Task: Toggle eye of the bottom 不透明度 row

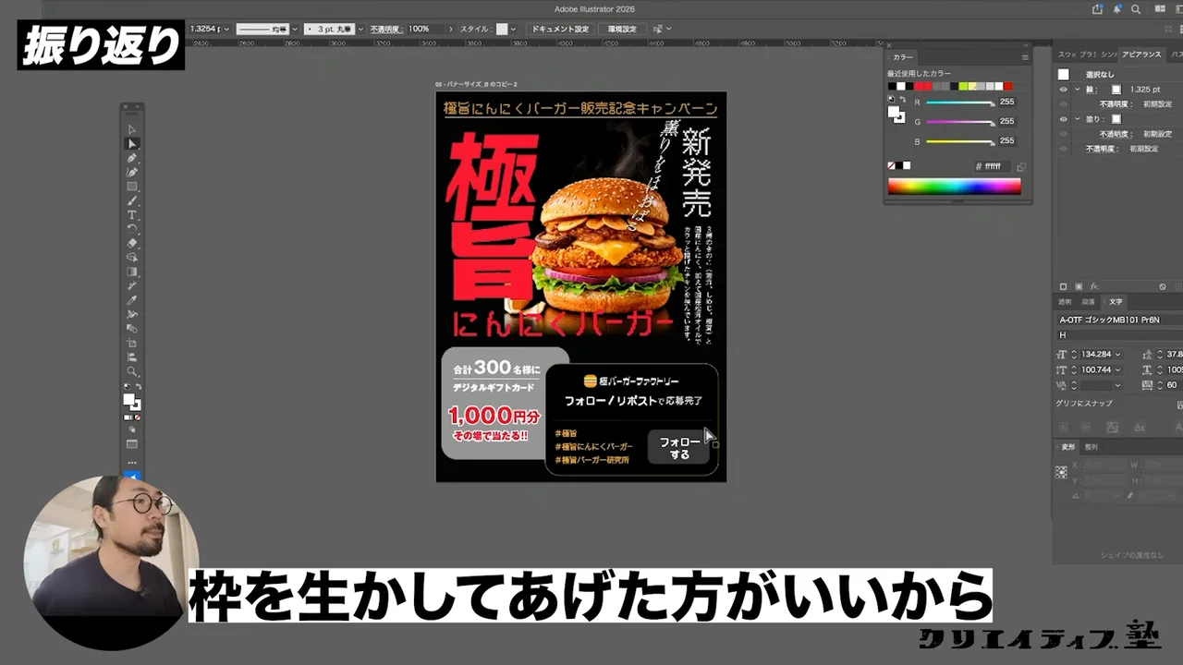Action: (1063, 149)
